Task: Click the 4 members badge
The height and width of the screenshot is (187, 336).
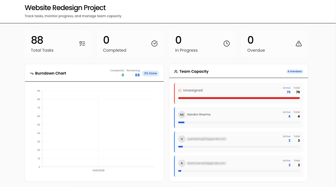Action: point(295,71)
